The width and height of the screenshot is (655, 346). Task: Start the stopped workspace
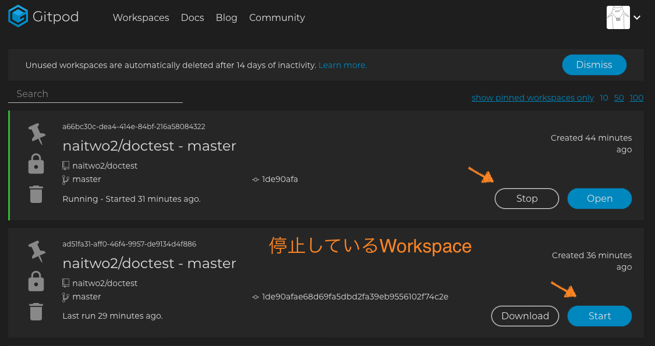(x=599, y=316)
